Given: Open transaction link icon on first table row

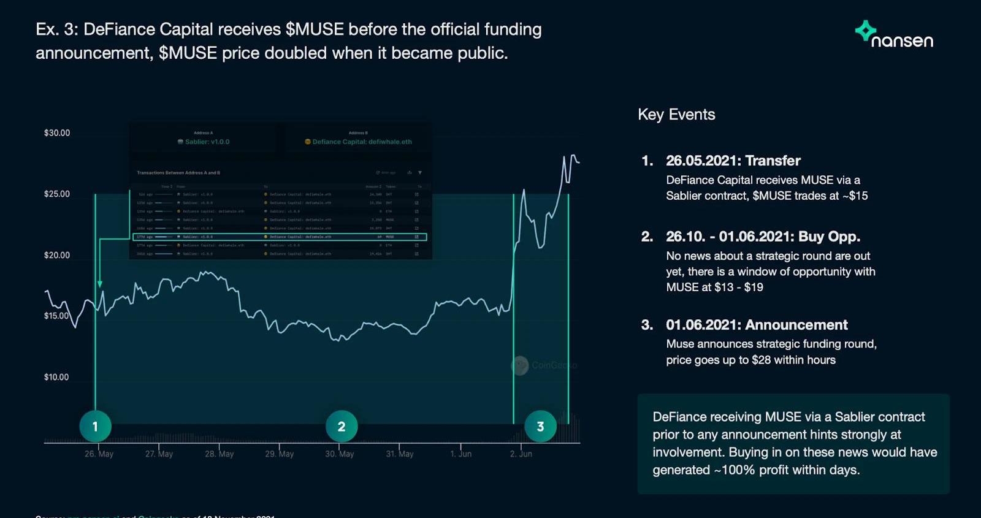Looking at the screenshot, I should [417, 194].
